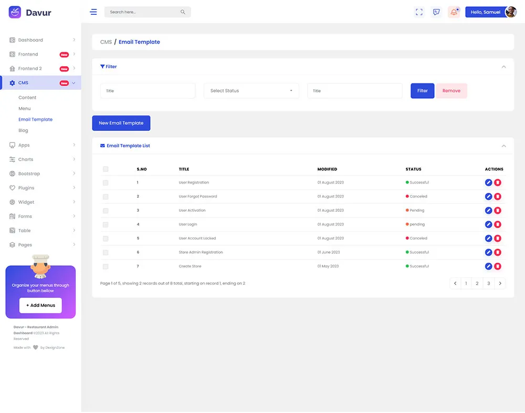This screenshot has width=525, height=413.
Task: Go to next page arrow
Action: tap(500, 284)
